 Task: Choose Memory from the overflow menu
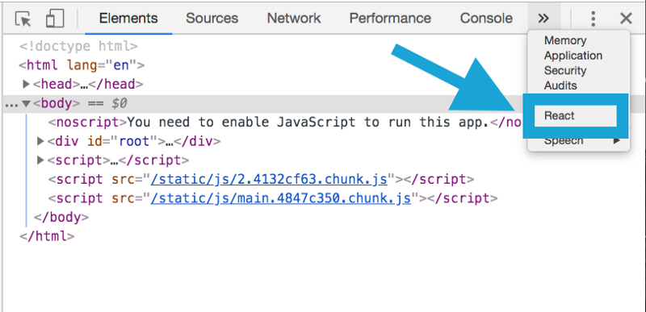pos(565,40)
